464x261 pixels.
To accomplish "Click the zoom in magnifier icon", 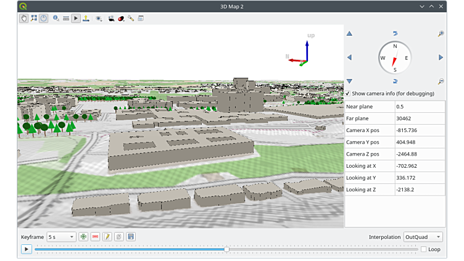I will tap(441, 34).
